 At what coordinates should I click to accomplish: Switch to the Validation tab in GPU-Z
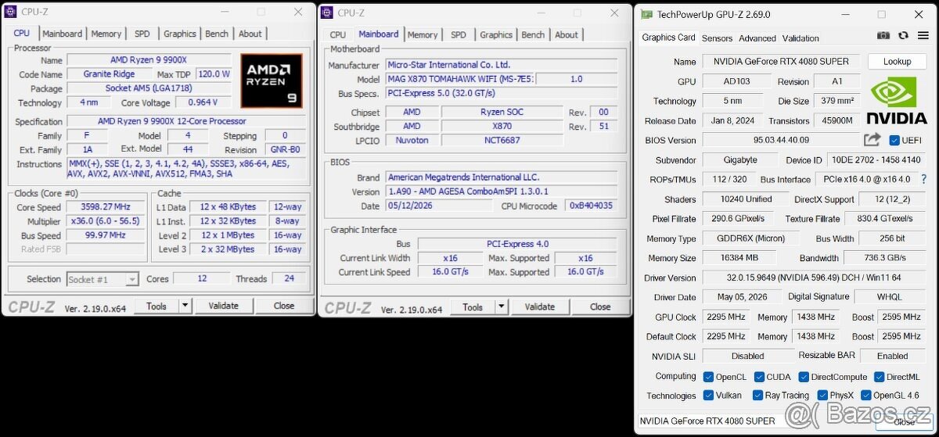point(800,38)
